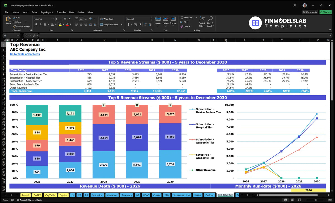Add a new sheet with plus button
The image size is (335, 203).
[247, 195]
